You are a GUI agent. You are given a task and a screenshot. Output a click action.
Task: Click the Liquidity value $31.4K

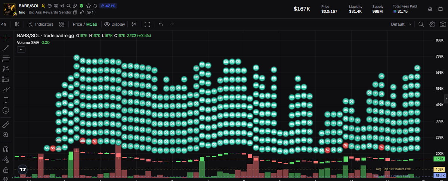tap(355, 12)
